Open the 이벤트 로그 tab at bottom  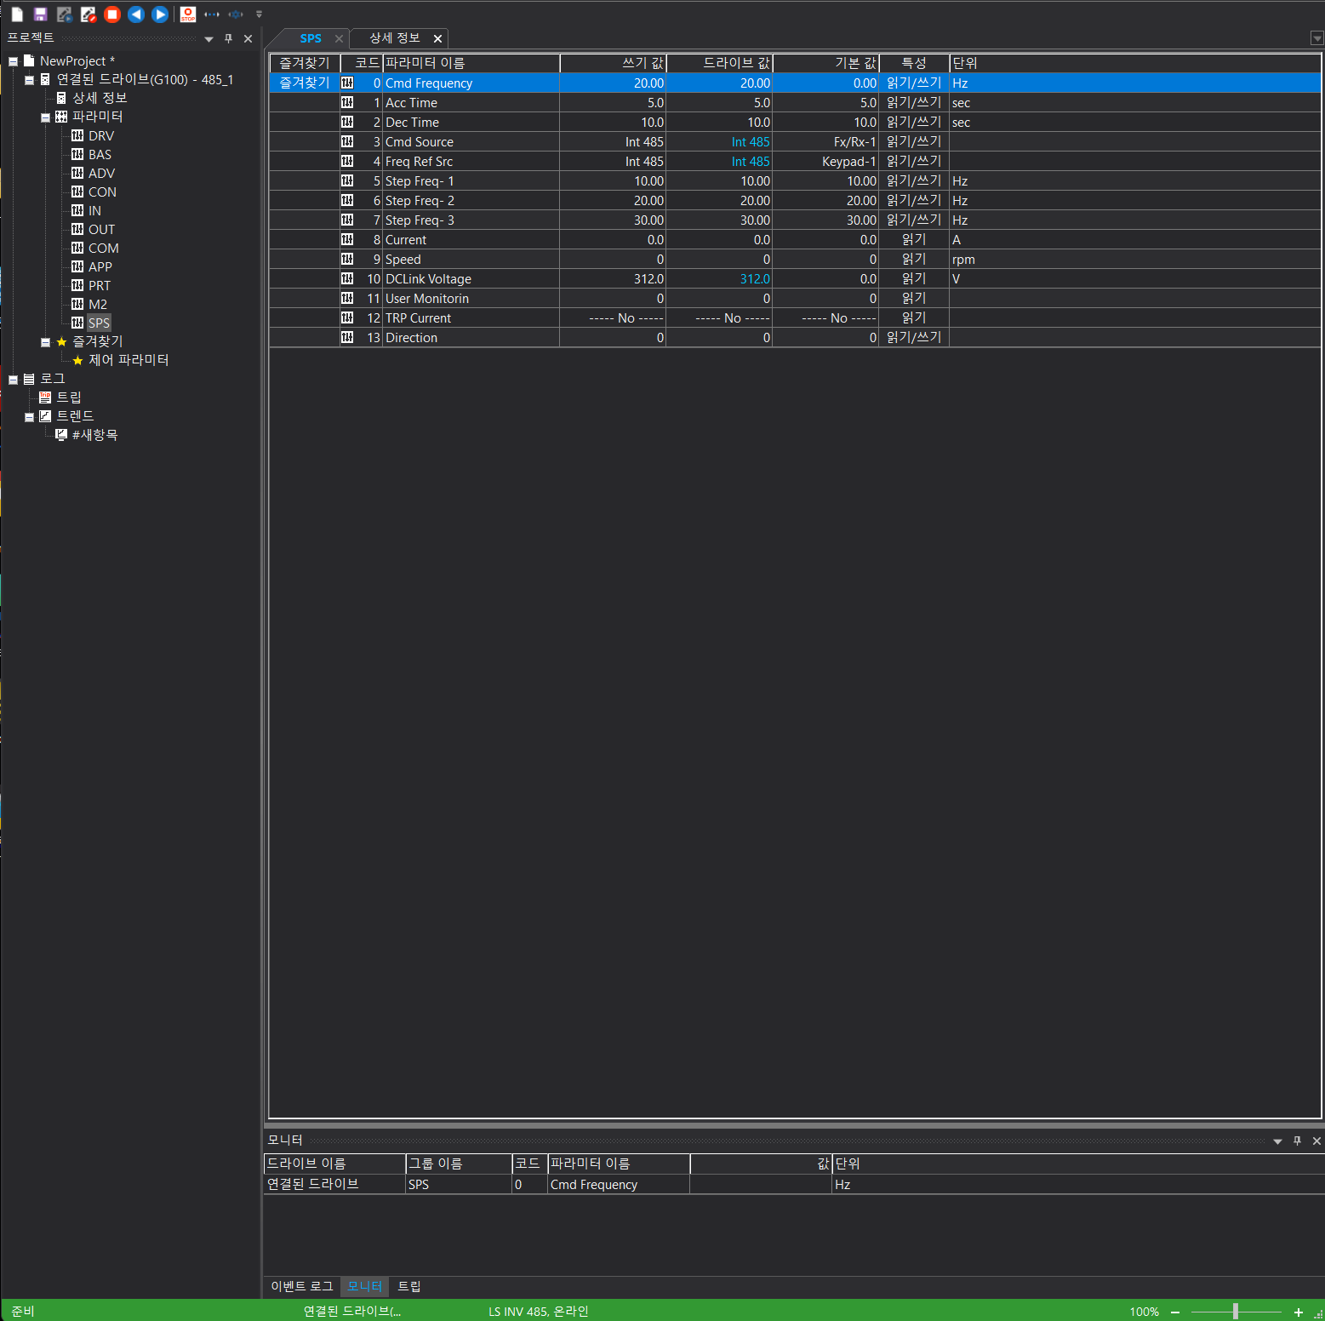[x=301, y=1286]
